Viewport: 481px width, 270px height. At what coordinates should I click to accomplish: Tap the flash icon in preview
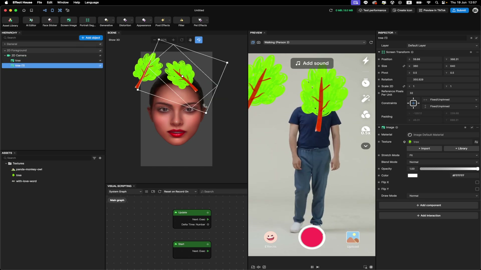[366, 60]
